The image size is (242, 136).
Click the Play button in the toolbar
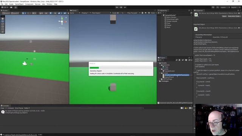coord(117,7)
